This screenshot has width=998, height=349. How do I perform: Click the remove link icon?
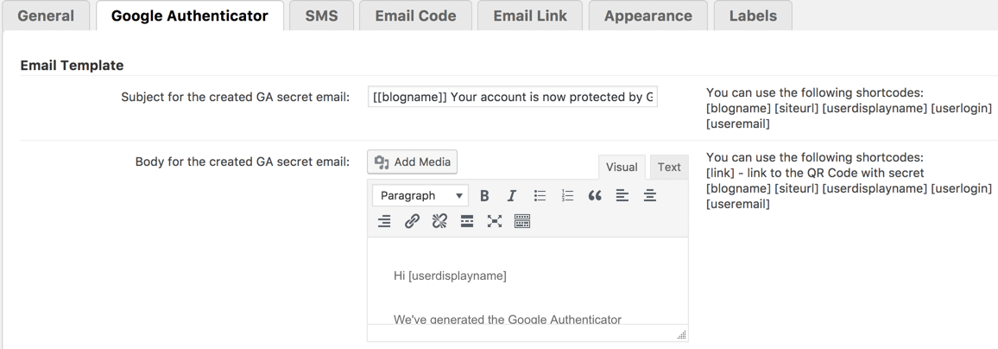pyautogui.click(x=439, y=222)
